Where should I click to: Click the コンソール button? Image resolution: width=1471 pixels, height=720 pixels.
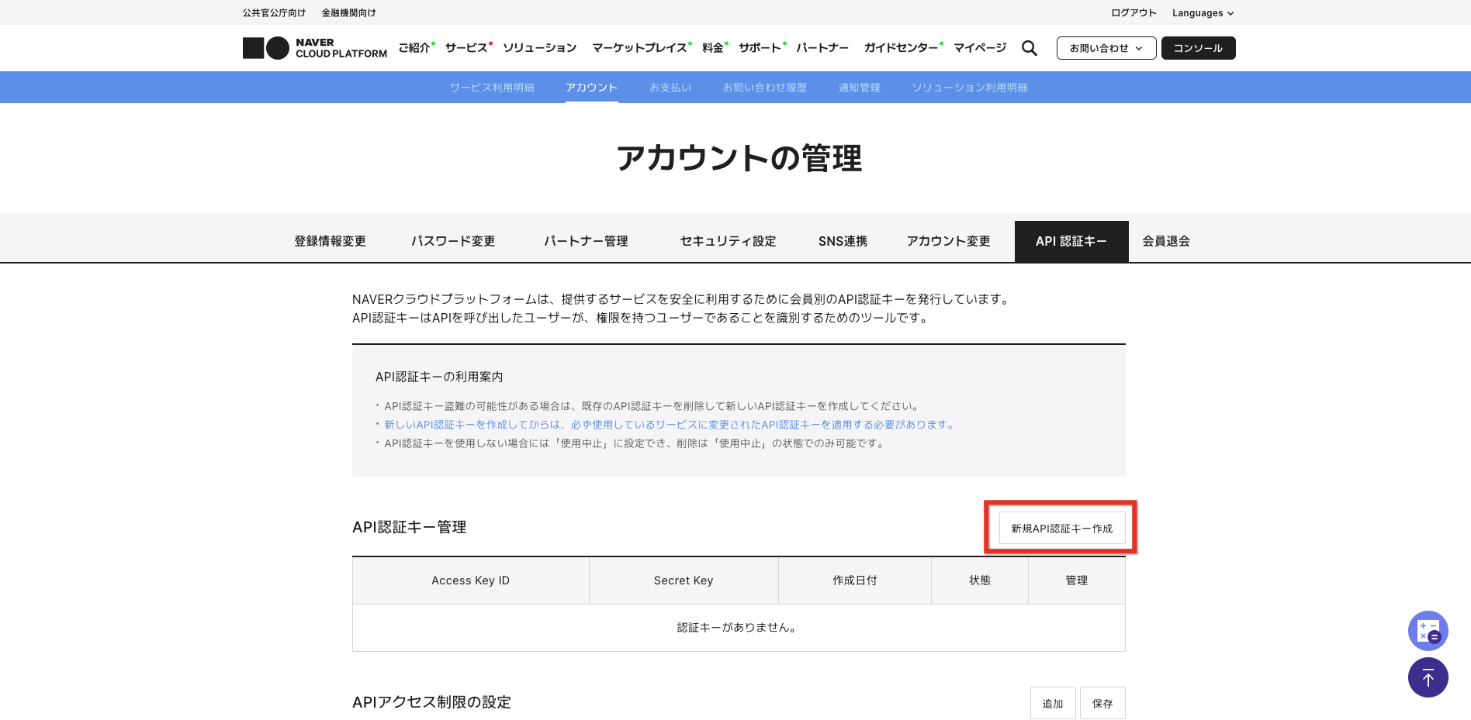click(x=1198, y=48)
